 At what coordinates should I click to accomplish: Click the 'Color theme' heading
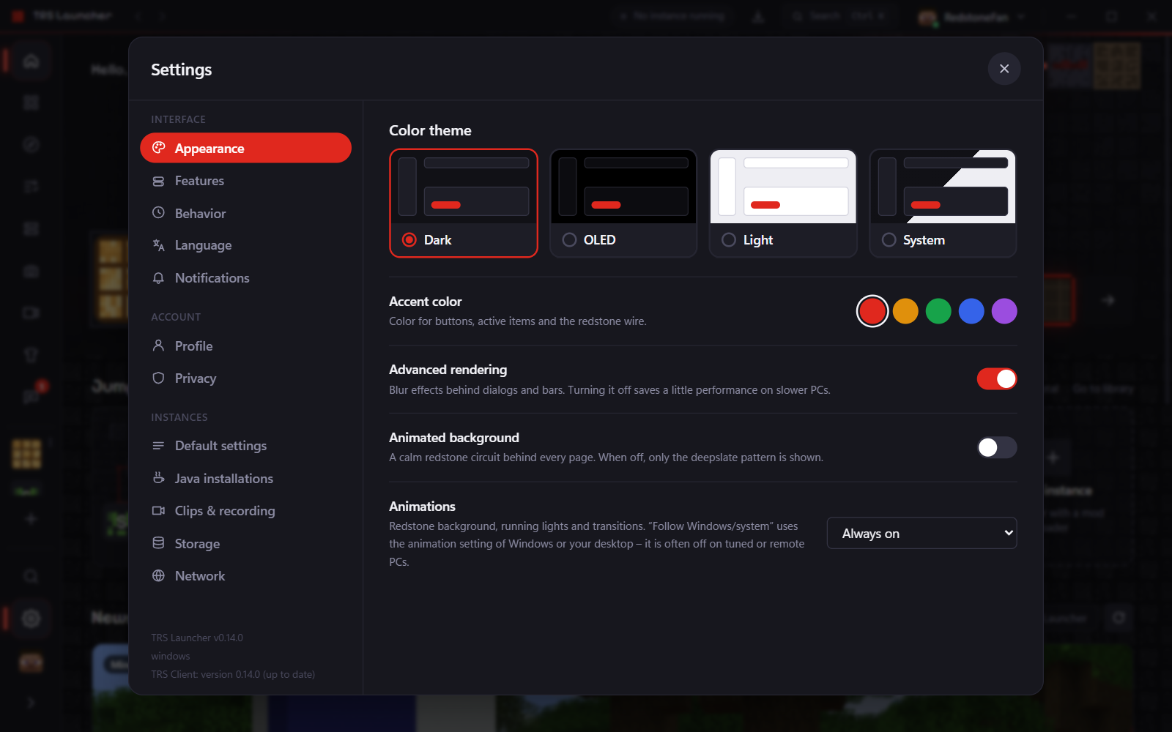430,130
